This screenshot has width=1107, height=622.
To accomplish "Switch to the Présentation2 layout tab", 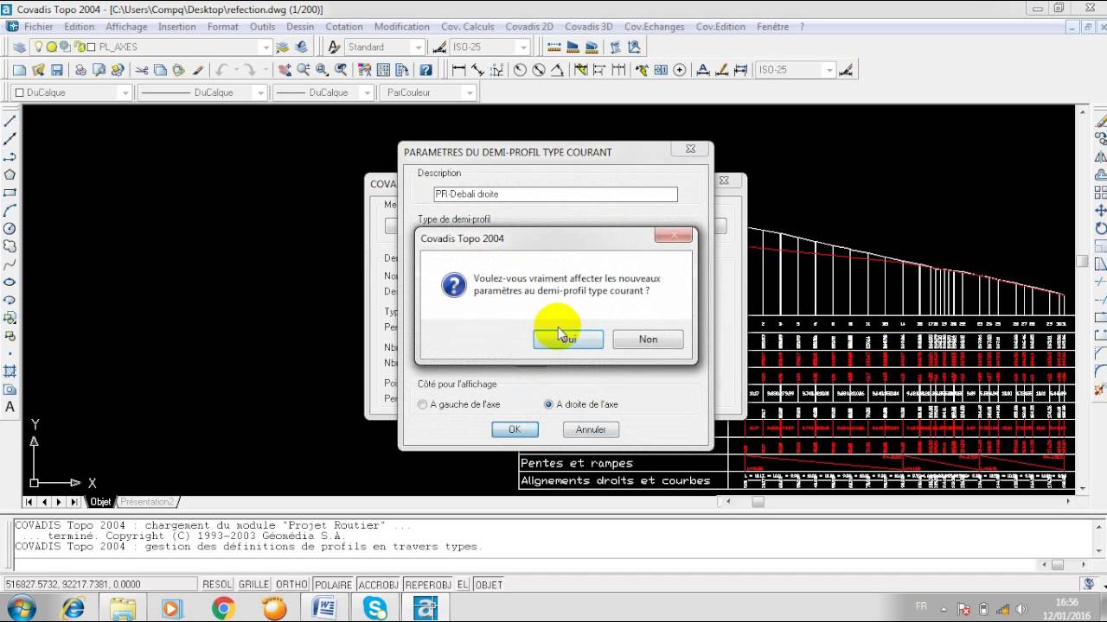I will (x=147, y=502).
